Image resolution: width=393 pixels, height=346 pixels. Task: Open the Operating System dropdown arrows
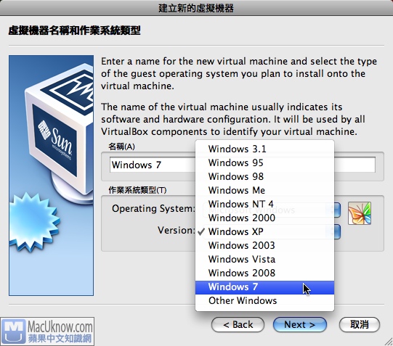point(337,210)
